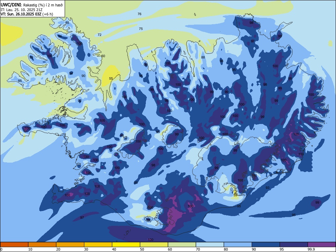Choose the 80–90 medium blue legend swatch

coord(238,245)
